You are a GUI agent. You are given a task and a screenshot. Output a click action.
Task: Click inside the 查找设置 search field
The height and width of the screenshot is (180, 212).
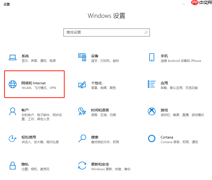click(x=103, y=32)
